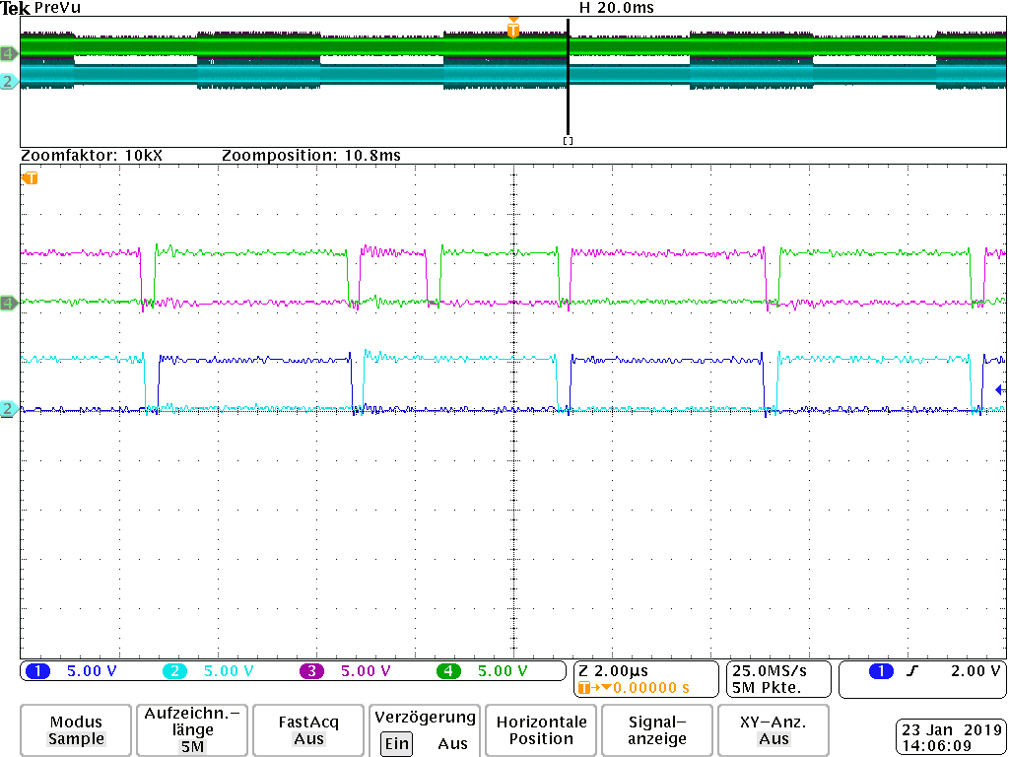Click channel 1 scale value 5.00 V
1009x757 pixels.
click(x=92, y=671)
